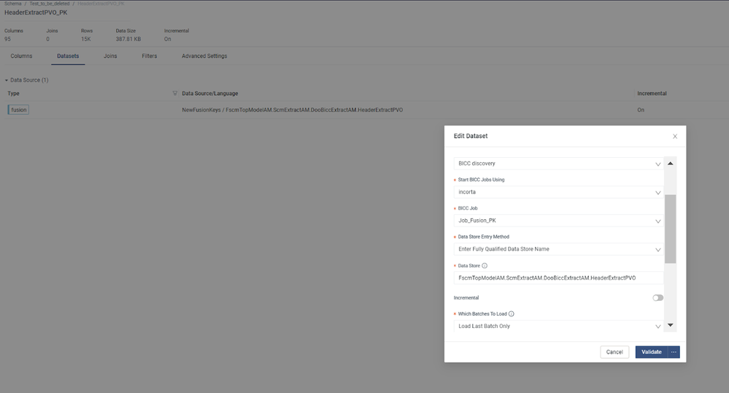The height and width of the screenshot is (393, 729).
Task: Click the 387.81 KB data size value
Action: point(128,39)
